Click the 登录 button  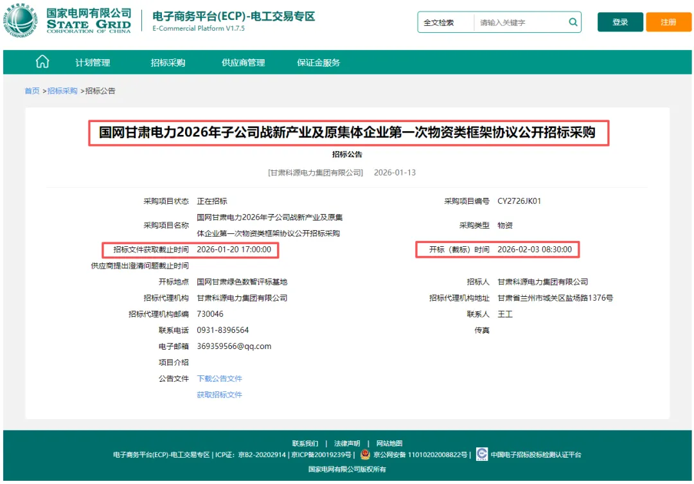[620, 22]
